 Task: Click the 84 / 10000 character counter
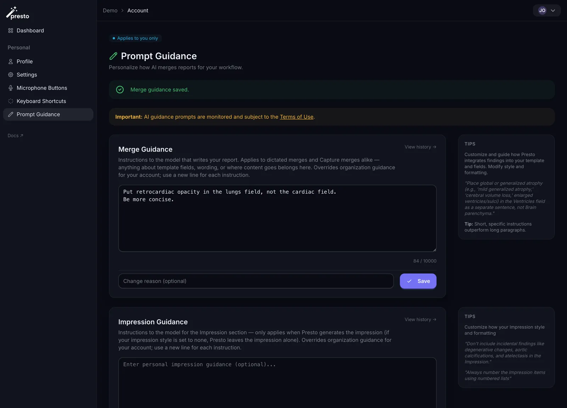click(425, 261)
